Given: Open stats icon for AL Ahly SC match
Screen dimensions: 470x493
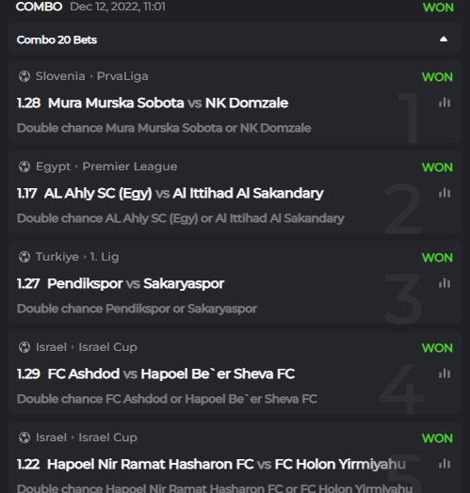Looking at the screenshot, I should tap(445, 193).
